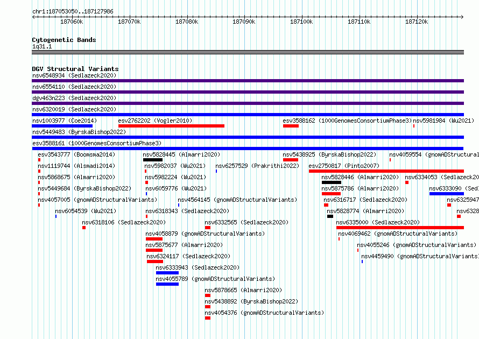The height and width of the screenshot is (339, 479).
Task: Click nsv5981984 (Wu2021) variant label
Action: [x=443, y=121]
